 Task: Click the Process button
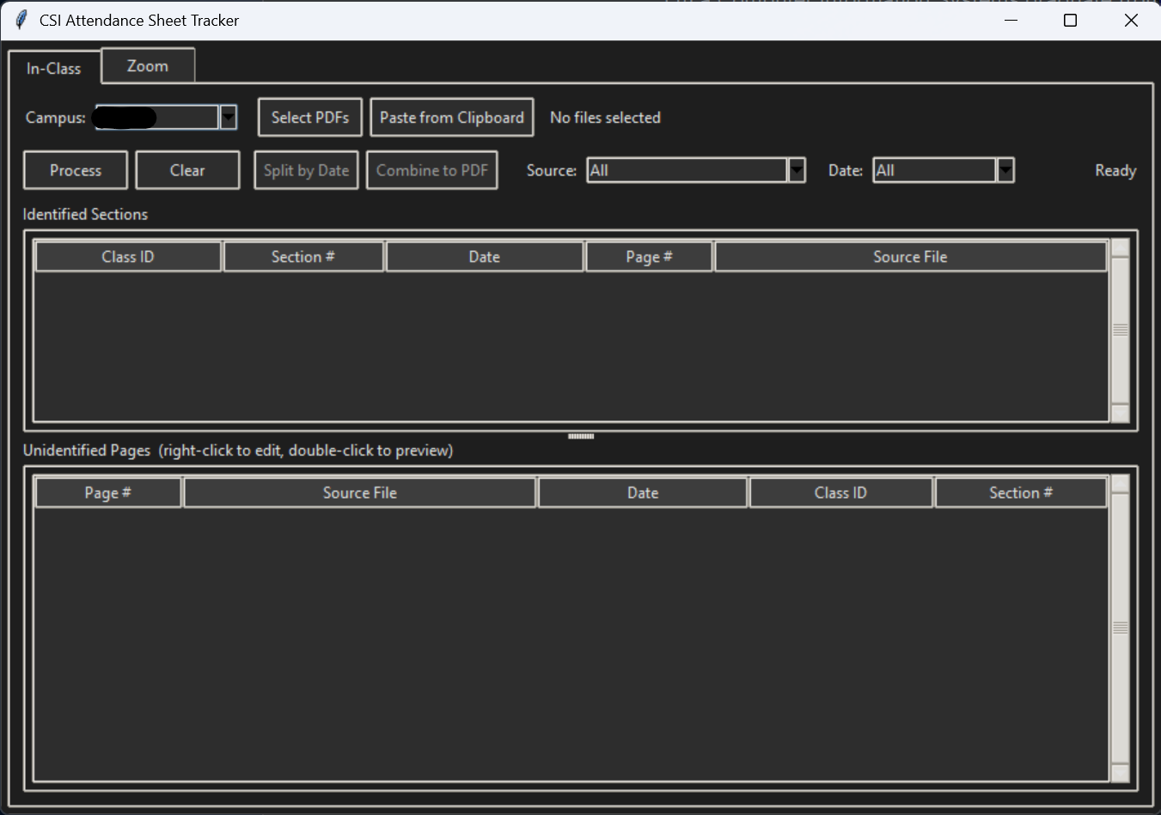pos(76,170)
